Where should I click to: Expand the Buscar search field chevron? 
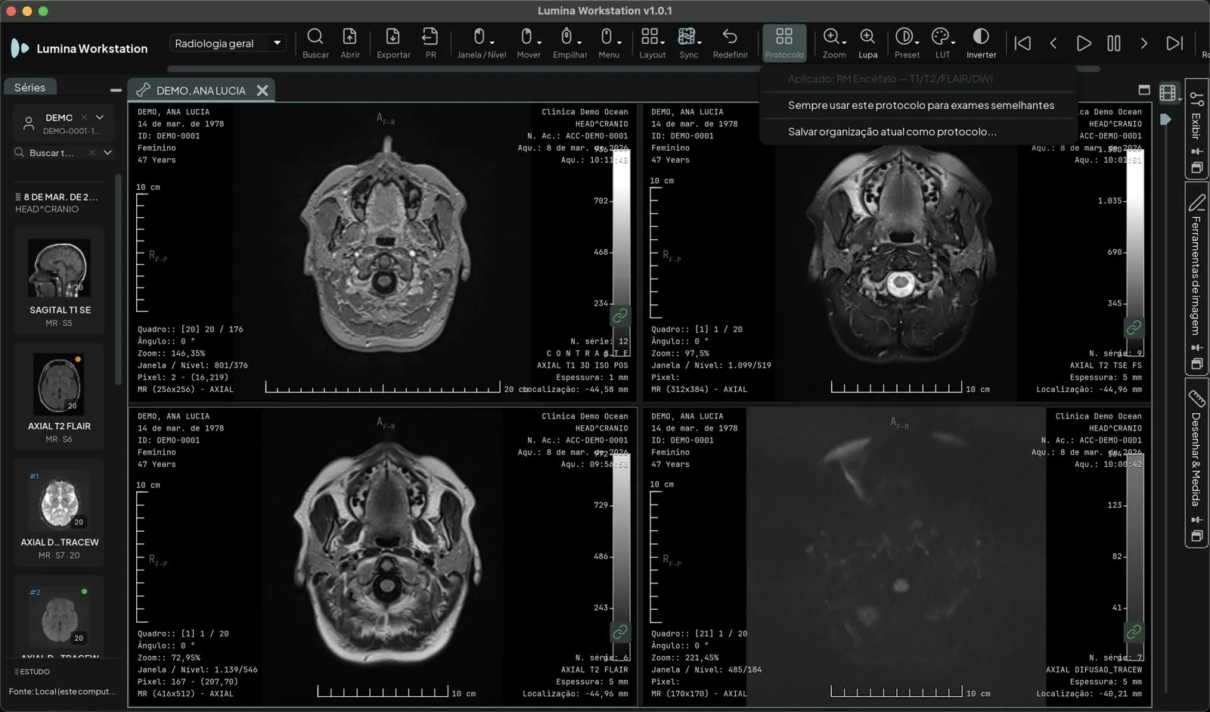click(x=107, y=153)
